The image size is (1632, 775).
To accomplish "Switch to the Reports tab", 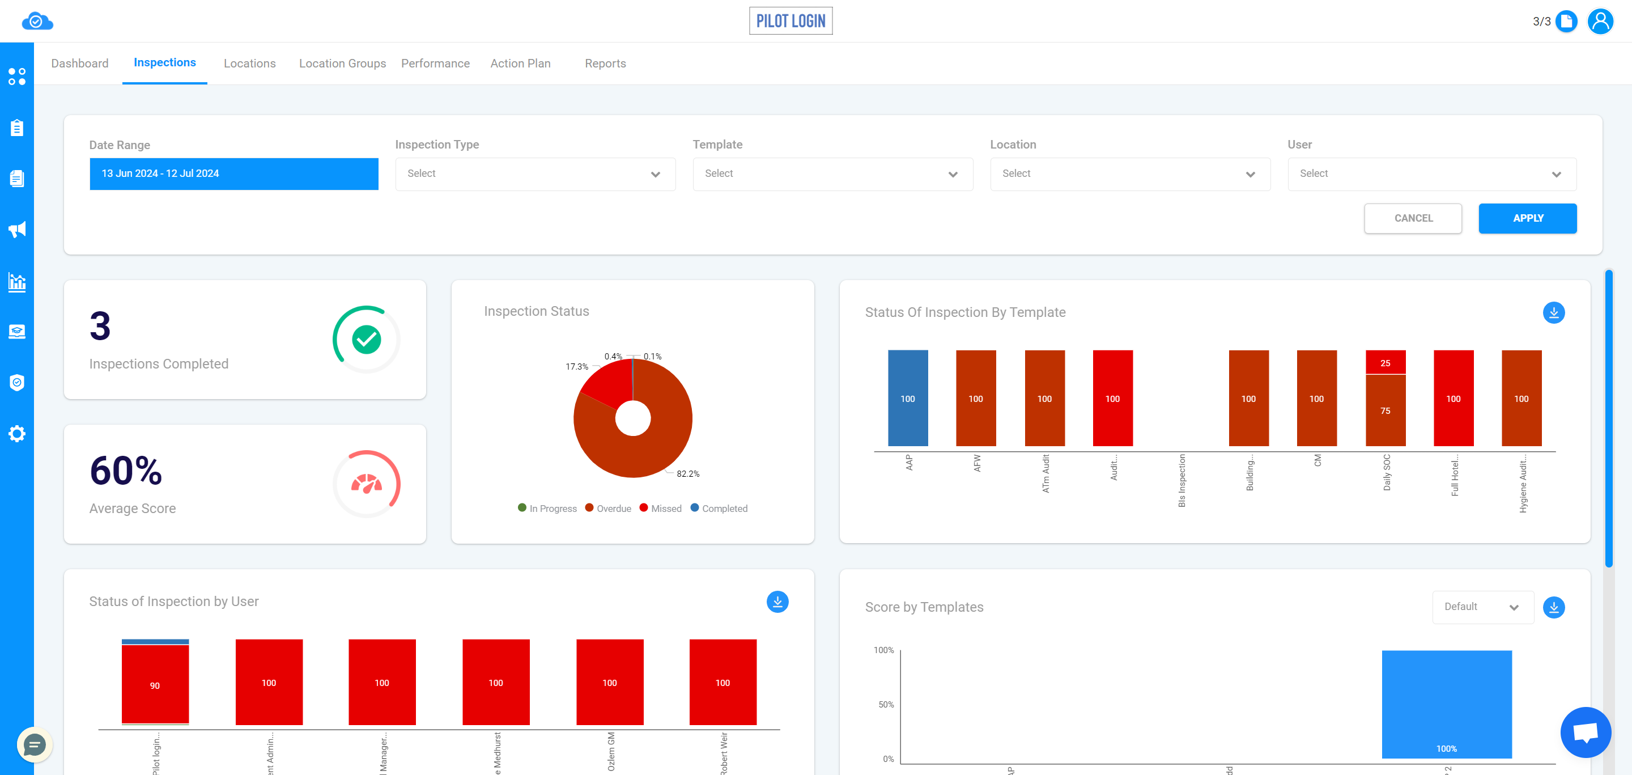I will point(605,63).
